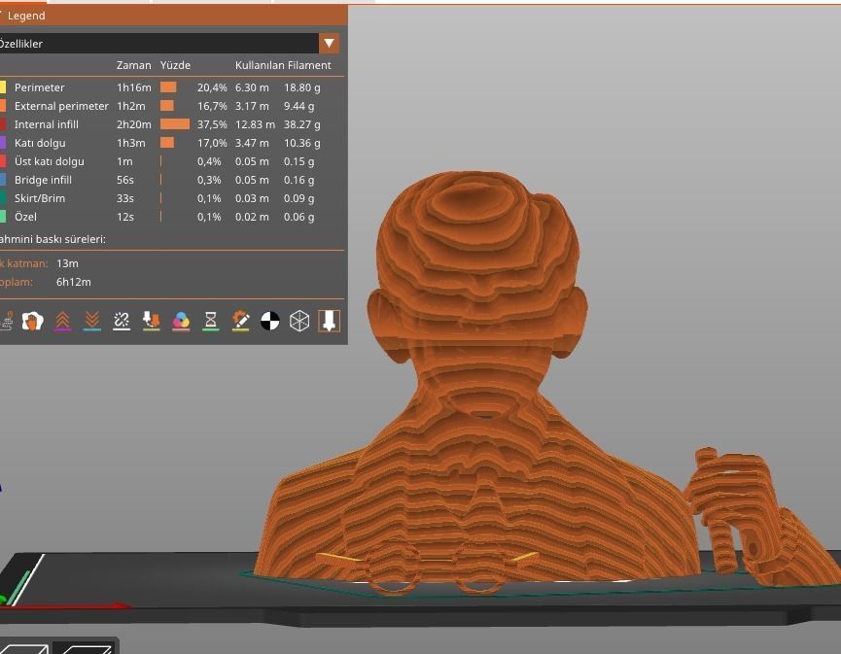Toggle tool marker nozzle icon
The width and height of the screenshot is (841, 654).
tap(329, 321)
